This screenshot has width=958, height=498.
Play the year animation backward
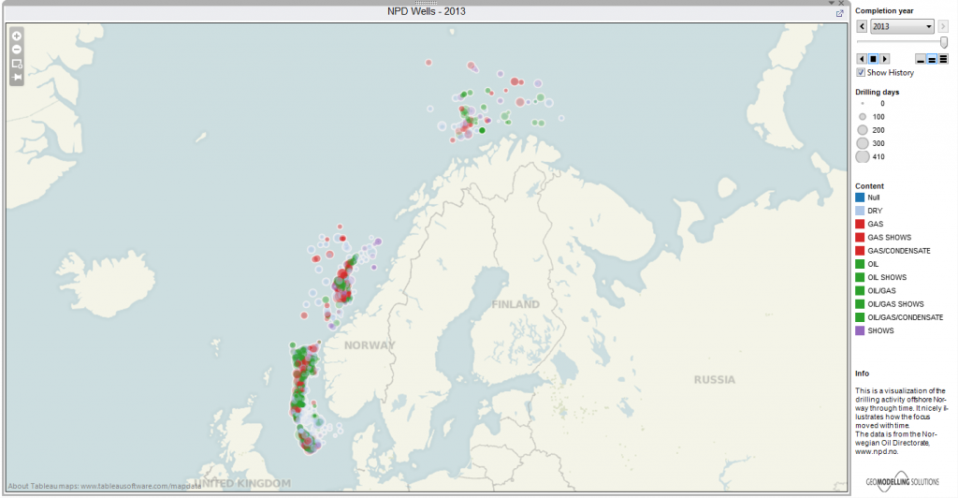862,59
